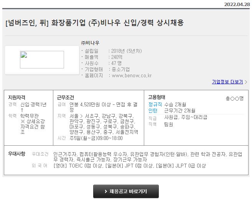Click the 연봉 4,520만원 이상 salary text

point(90,104)
